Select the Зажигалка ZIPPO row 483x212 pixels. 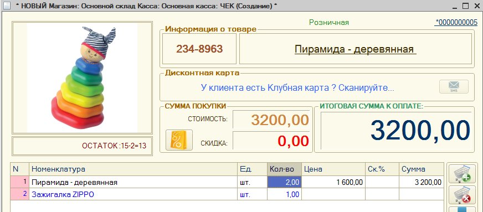(227, 194)
